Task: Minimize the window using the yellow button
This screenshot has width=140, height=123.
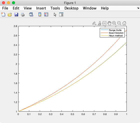Action: (8, 3)
